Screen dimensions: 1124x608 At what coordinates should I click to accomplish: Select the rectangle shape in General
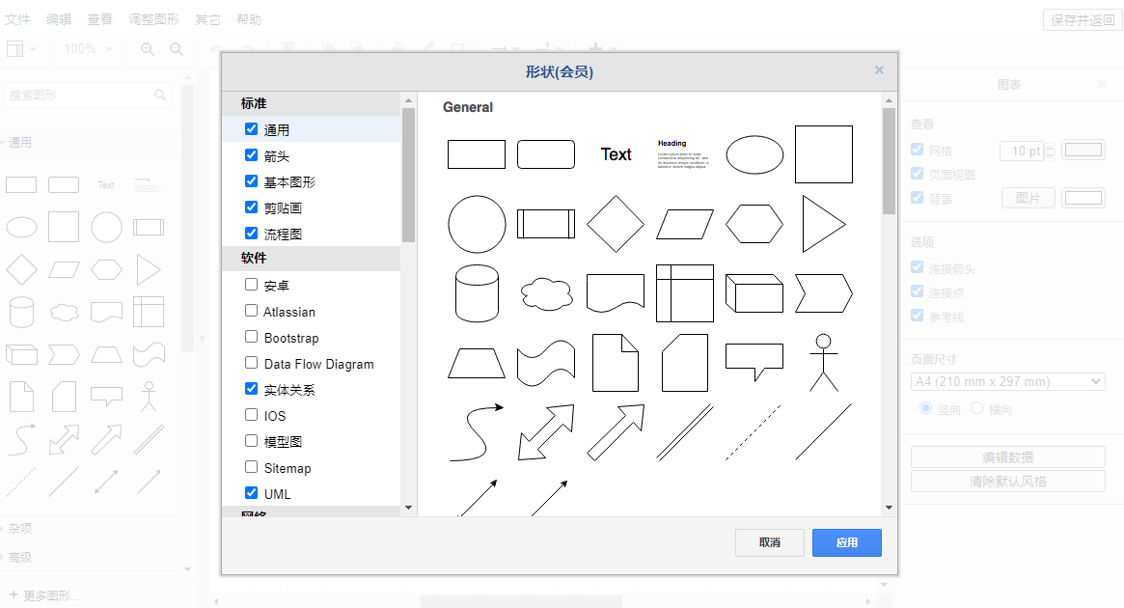476,154
